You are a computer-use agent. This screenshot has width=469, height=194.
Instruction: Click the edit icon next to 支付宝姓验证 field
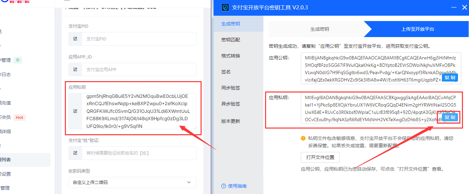pyautogui.click(x=75, y=153)
